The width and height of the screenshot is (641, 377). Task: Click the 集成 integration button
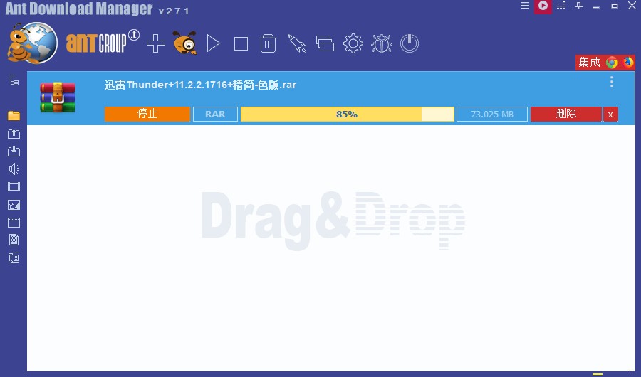point(589,62)
